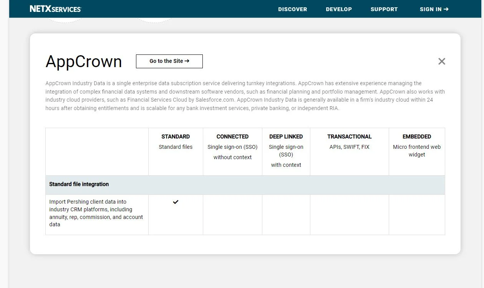Image resolution: width=484 pixels, height=288 pixels.
Task: Select the STANDARD column header
Action: [176, 137]
